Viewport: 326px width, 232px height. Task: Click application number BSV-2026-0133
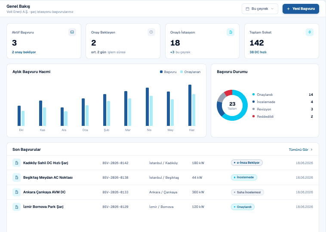[x=115, y=192]
